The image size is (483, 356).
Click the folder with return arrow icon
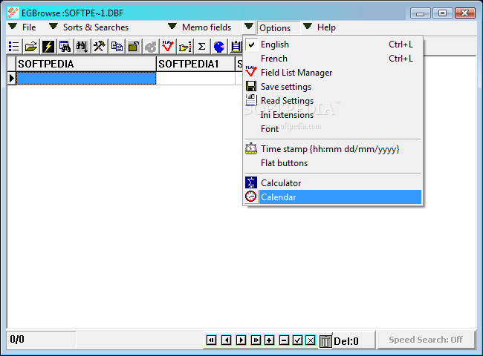point(133,47)
